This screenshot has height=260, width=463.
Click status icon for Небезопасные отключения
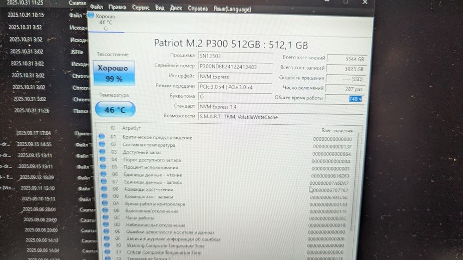click(x=106, y=224)
